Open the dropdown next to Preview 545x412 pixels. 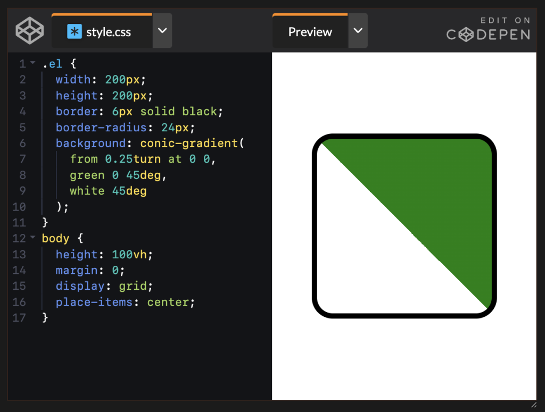click(358, 31)
